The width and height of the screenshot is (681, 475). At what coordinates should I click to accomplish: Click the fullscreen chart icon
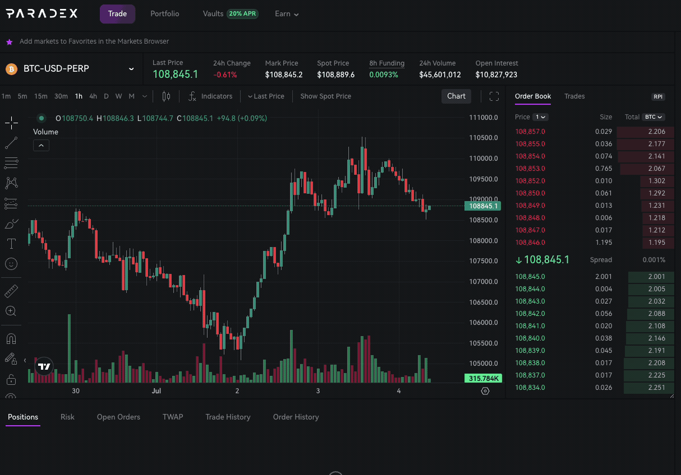(x=494, y=96)
